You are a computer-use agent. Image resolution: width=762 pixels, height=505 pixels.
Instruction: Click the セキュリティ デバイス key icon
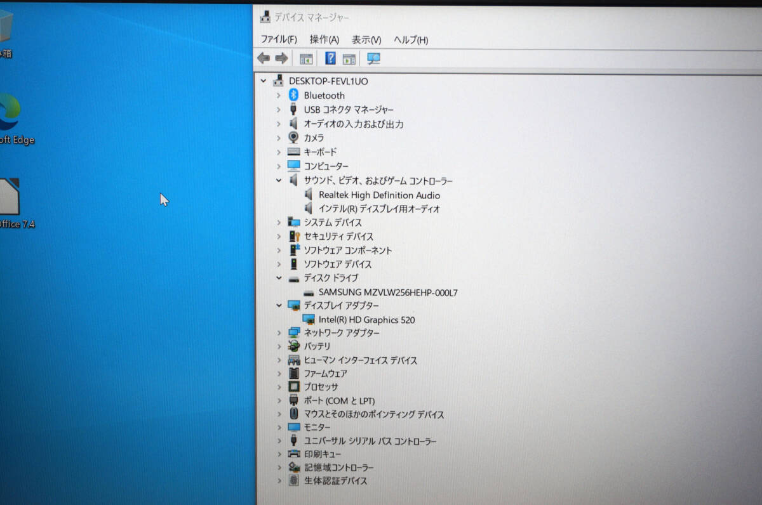[293, 236]
